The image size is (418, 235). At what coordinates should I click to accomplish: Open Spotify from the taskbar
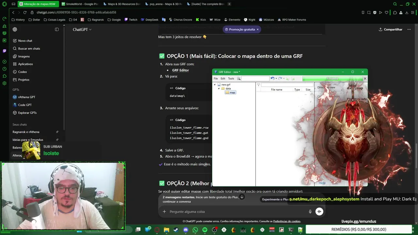coord(205,230)
